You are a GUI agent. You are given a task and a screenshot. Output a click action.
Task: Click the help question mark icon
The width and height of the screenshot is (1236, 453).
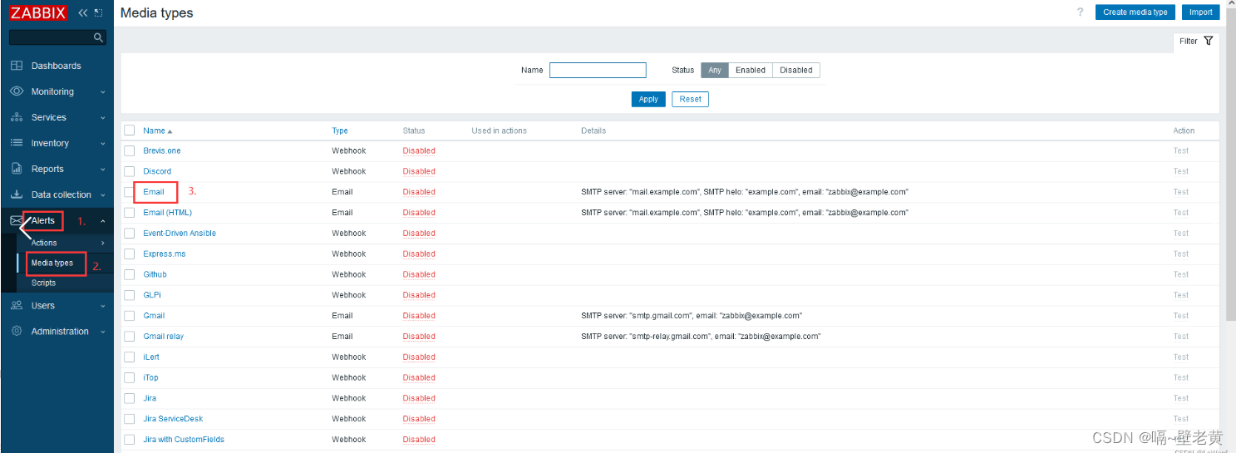pos(1081,12)
